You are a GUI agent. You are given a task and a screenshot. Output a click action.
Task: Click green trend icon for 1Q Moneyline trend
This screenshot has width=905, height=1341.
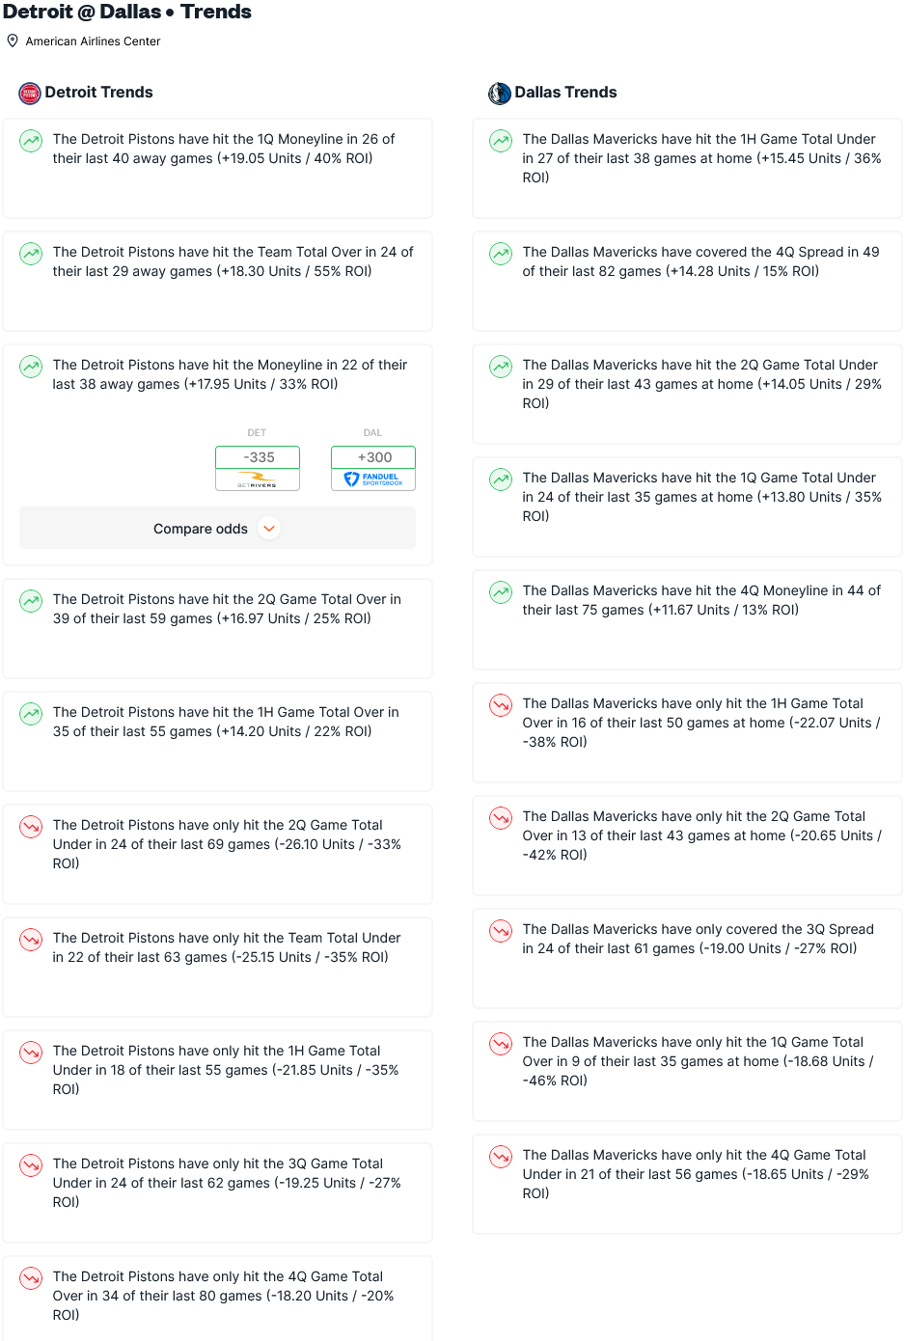tap(31, 141)
